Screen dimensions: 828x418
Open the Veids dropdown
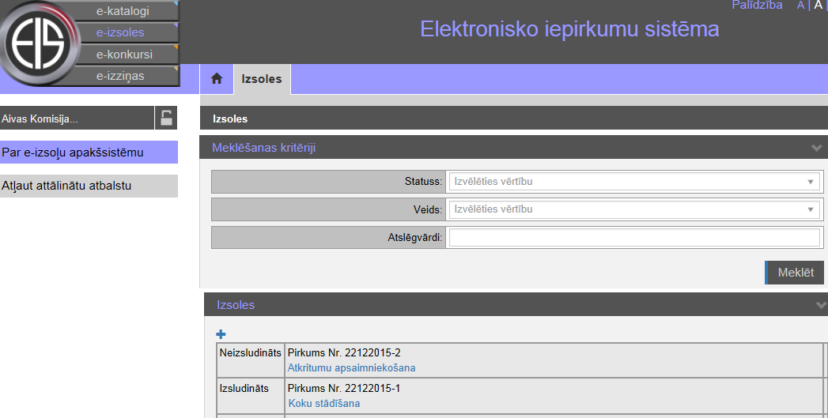[x=633, y=209]
